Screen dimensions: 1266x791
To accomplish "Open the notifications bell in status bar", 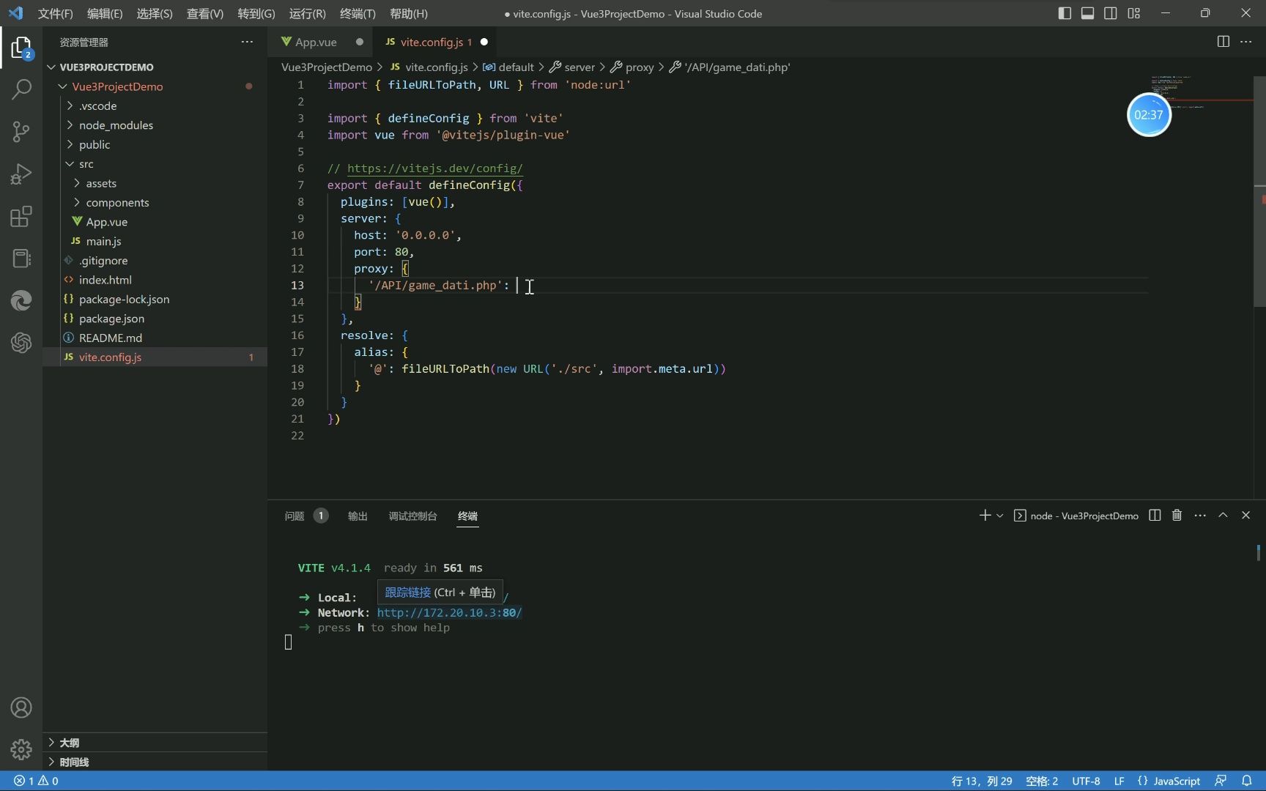I will [1246, 781].
